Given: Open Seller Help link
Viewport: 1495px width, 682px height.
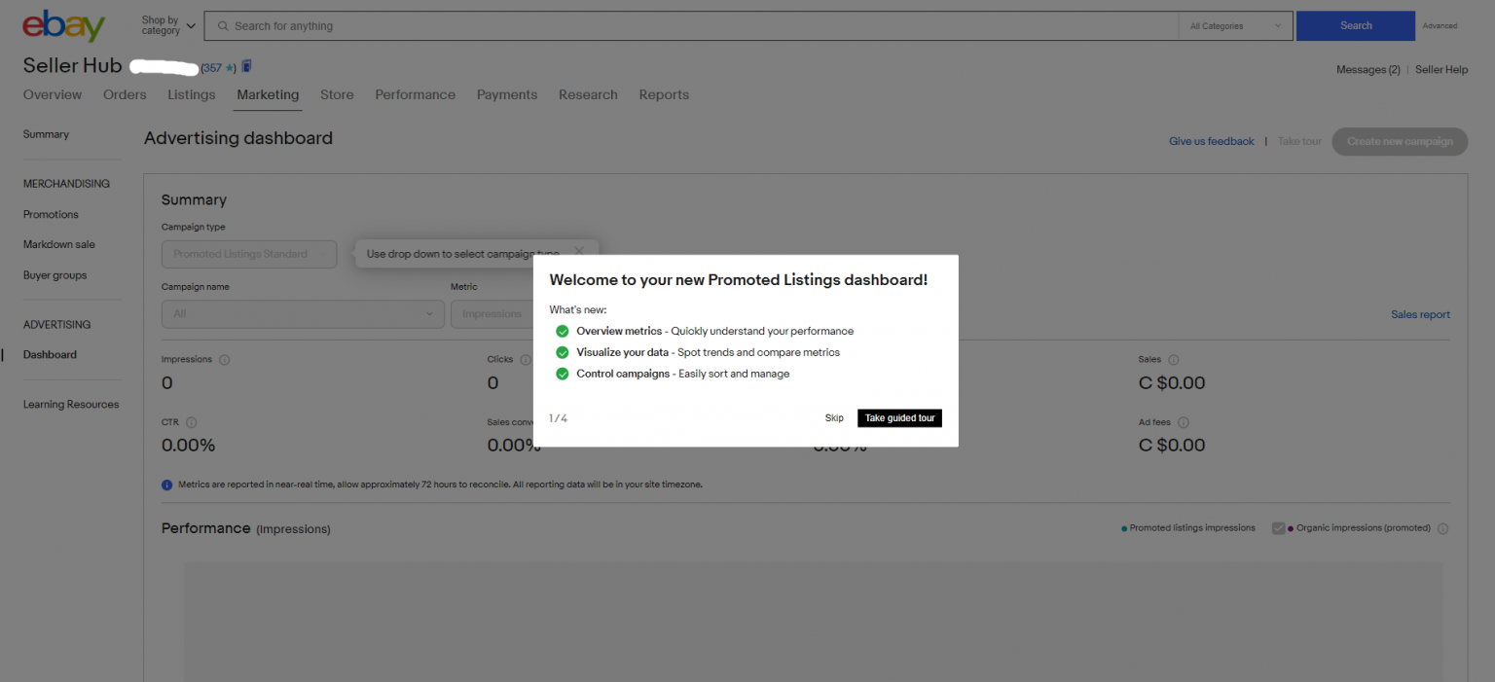Looking at the screenshot, I should (1441, 70).
